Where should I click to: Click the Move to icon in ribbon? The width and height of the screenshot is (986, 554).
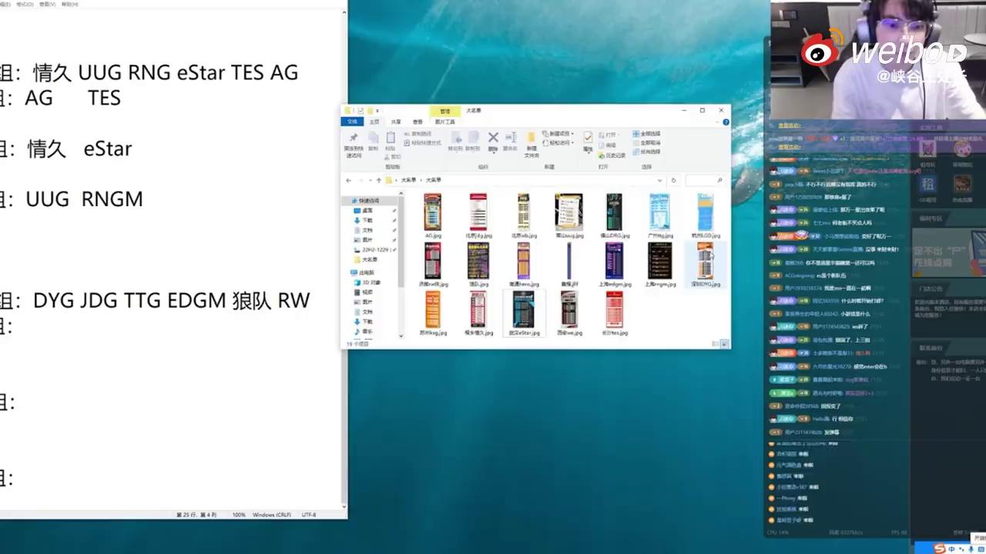click(455, 142)
